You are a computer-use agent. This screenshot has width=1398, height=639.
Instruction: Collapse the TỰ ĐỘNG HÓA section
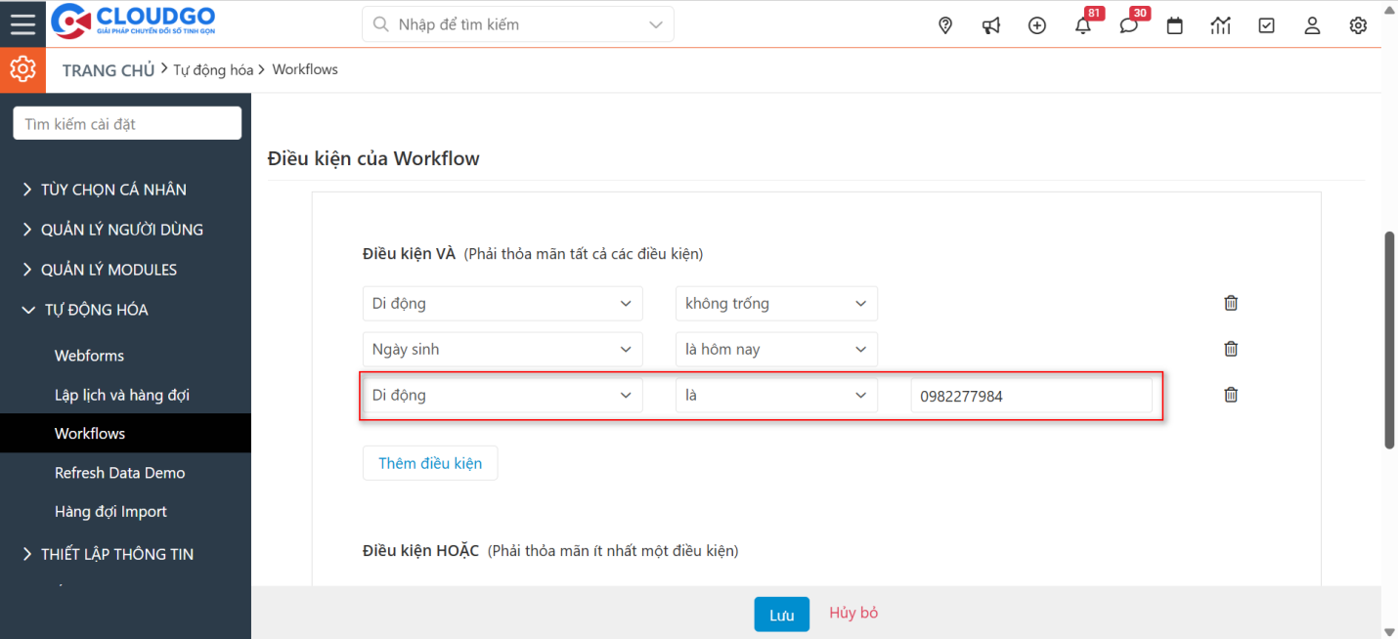(x=96, y=310)
